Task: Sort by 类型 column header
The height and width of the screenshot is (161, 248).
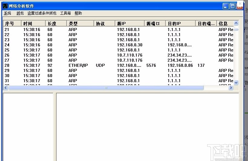Action: [x=80, y=23]
